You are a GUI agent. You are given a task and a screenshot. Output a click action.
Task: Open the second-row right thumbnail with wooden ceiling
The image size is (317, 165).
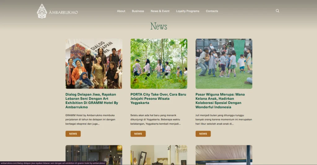click(x=224, y=155)
